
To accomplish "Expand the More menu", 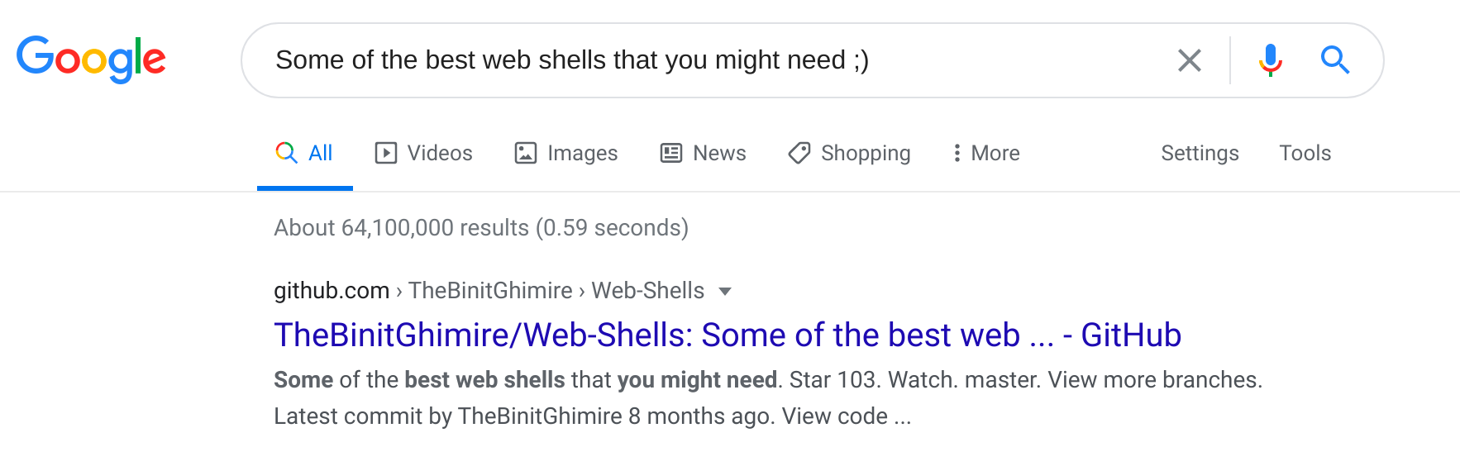I will coord(985,153).
